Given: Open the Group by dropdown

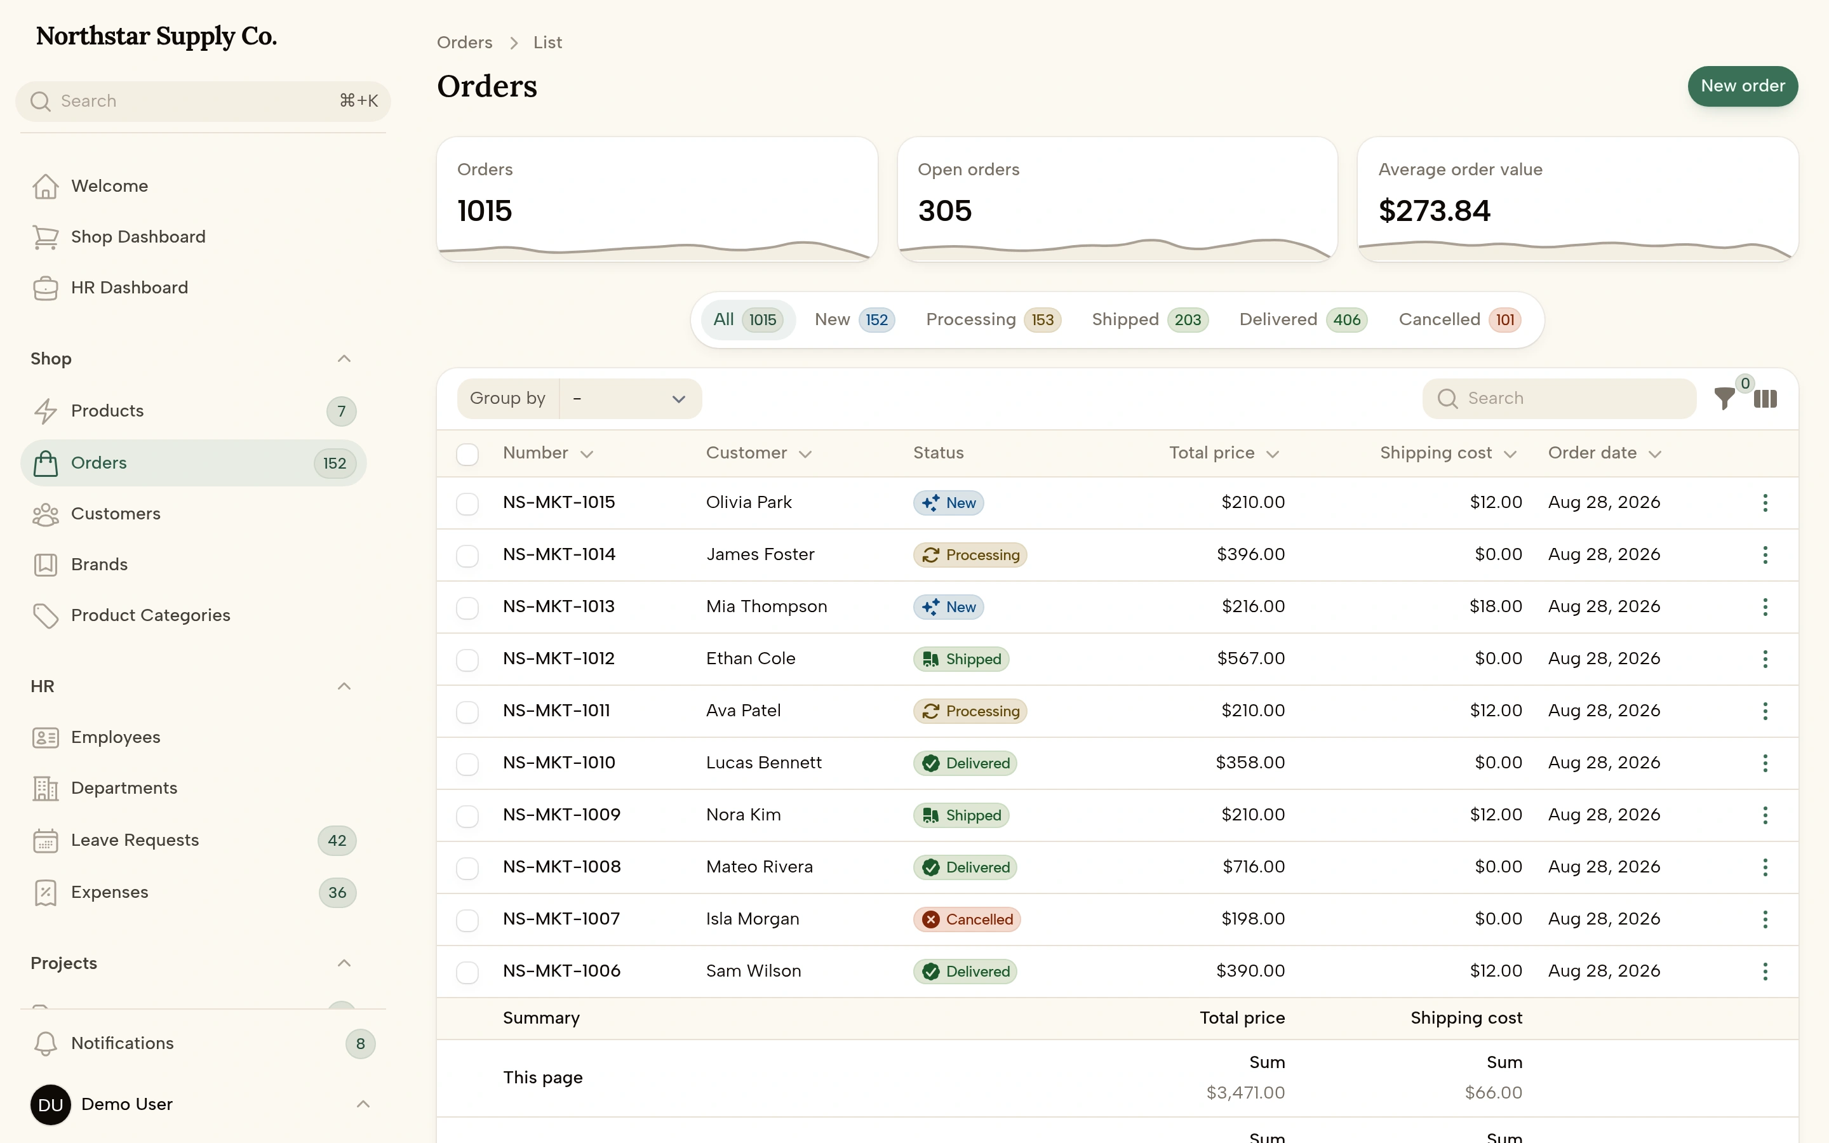Looking at the screenshot, I should click(x=629, y=398).
